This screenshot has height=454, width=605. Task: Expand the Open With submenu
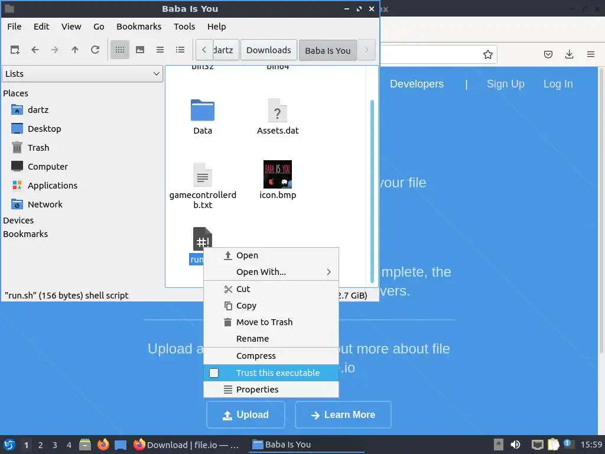(271, 272)
